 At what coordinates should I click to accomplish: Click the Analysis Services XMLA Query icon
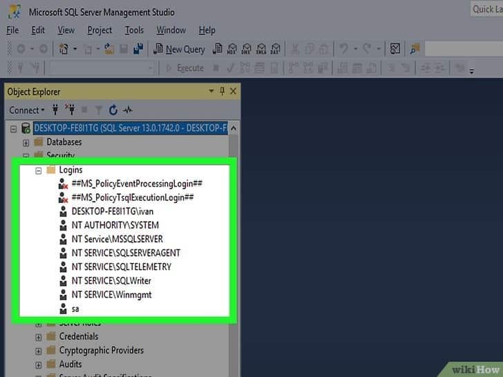pyautogui.click(x=261, y=49)
